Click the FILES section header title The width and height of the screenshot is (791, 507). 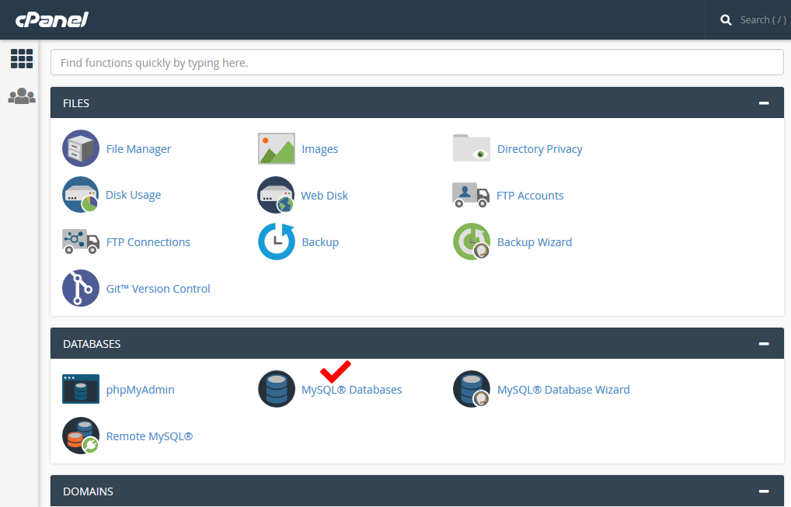[x=76, y=103]
